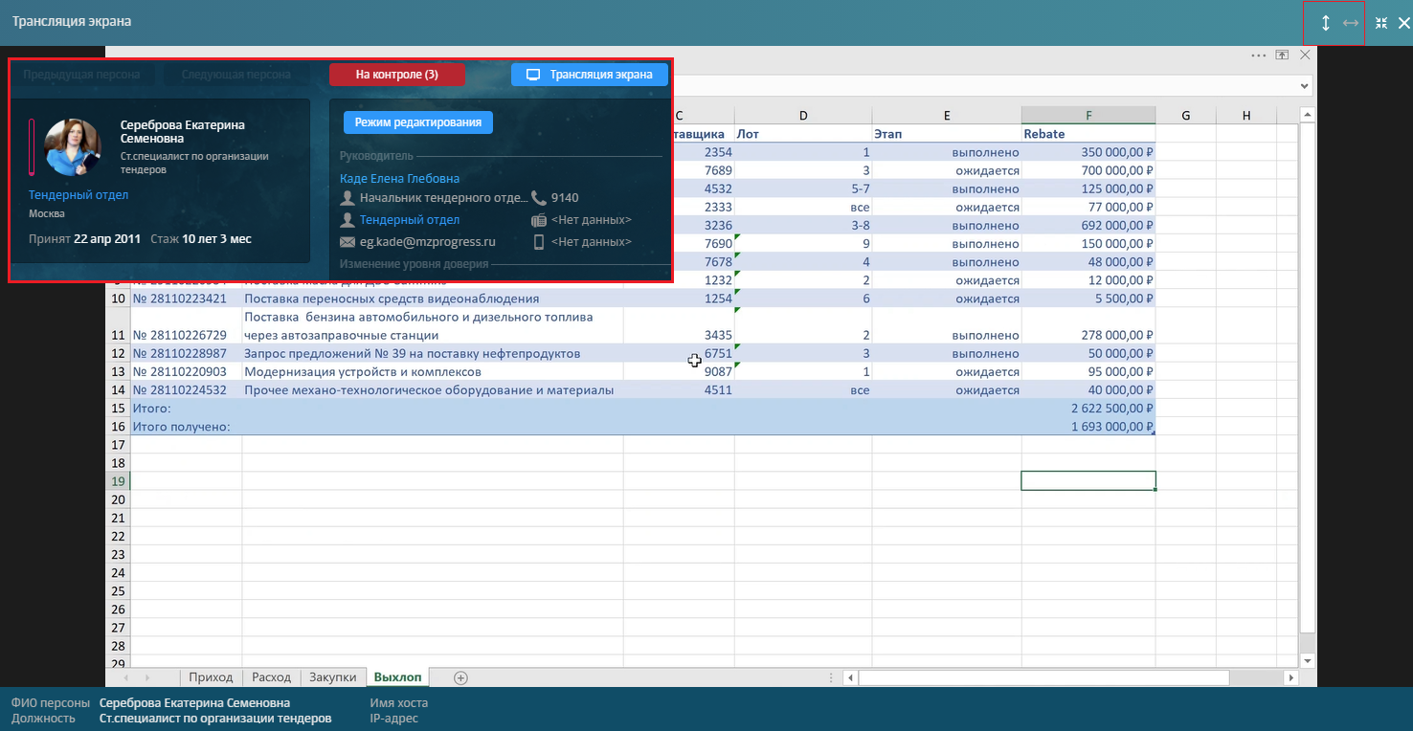
Task: Click the phone handset icon beside 9140
Action: pyautogui.click(x=539, y=198)
